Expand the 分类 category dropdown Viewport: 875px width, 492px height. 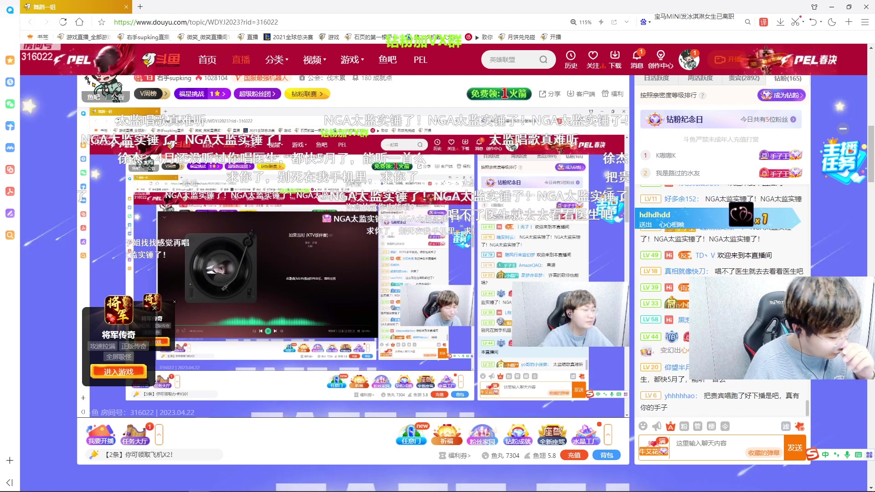click(277, 60)
